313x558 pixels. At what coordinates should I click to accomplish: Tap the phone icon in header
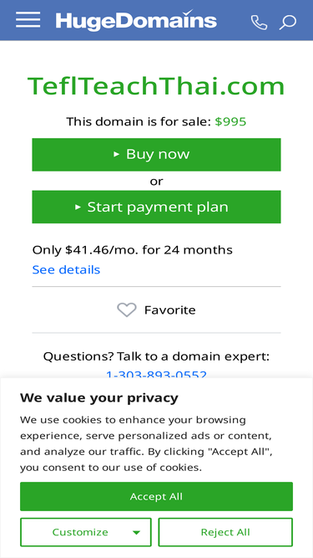click(259, 23)
